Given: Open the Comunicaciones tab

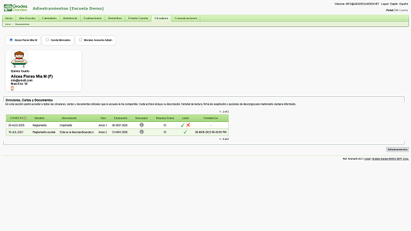Looking at the screenshot, I should (x=186, y=18).
